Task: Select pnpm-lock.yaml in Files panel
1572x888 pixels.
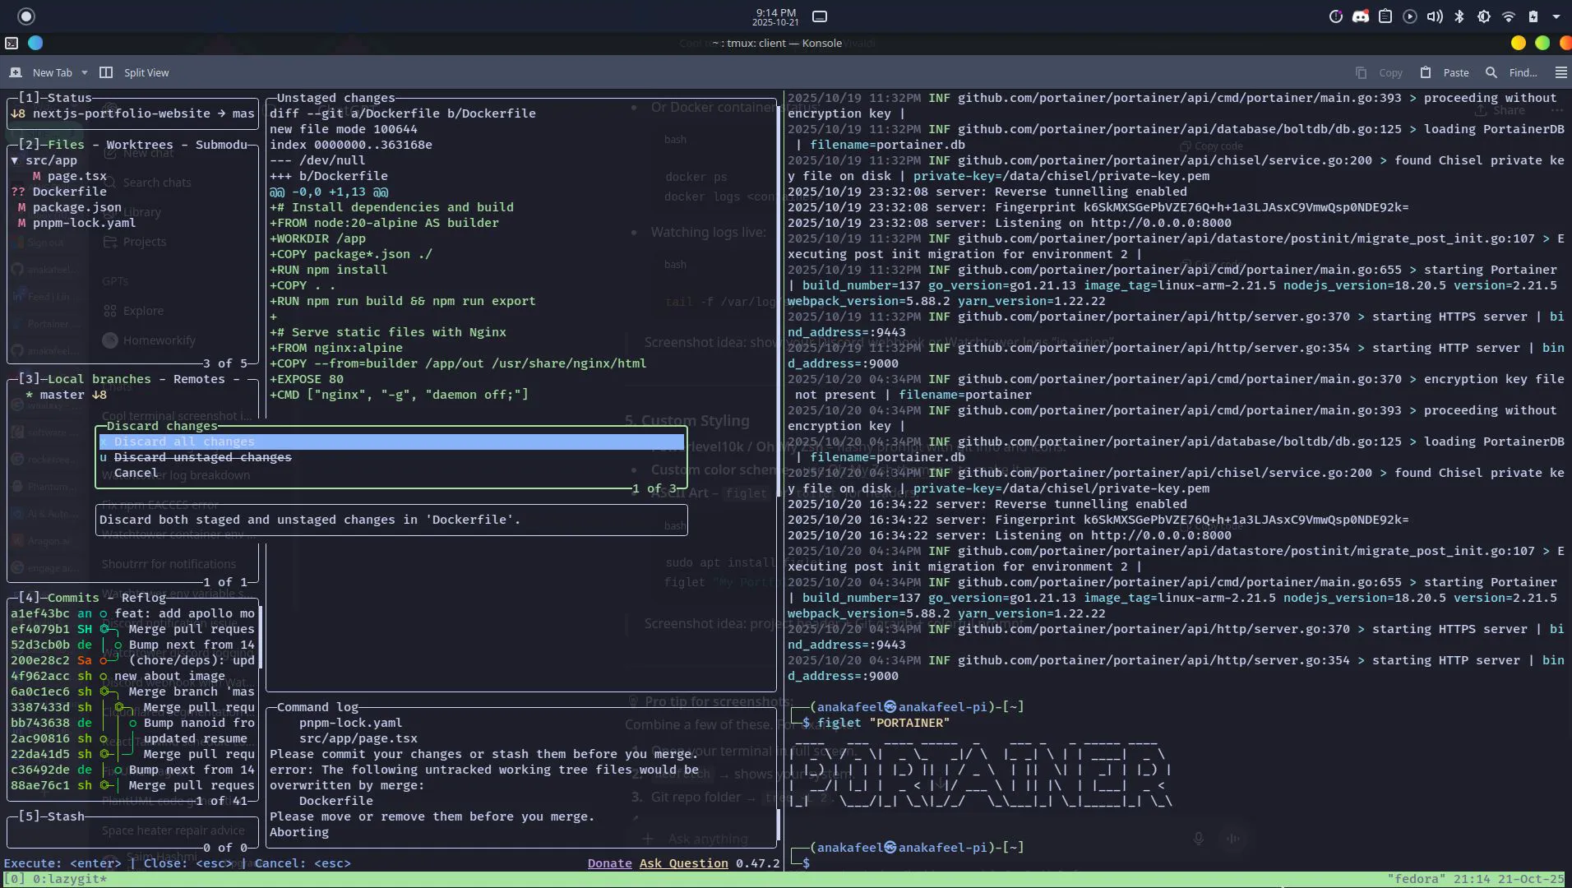Action: (84, 223)
